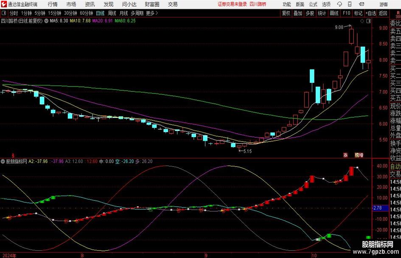Open the 公式 menu

(x=313, y=4)
